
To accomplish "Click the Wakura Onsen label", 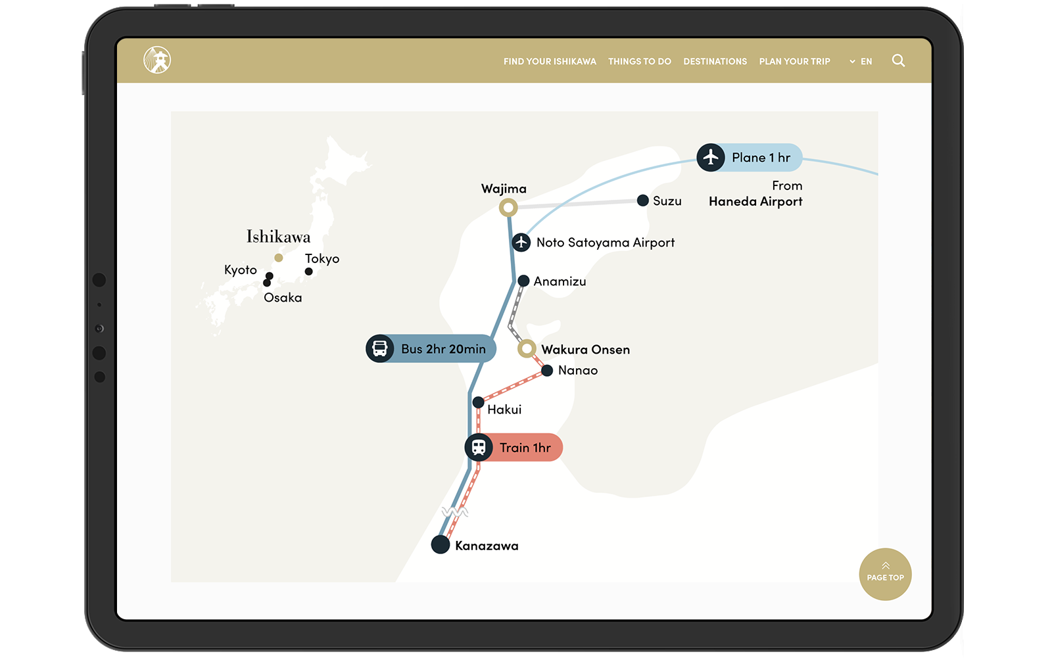I will click(585, 350).
